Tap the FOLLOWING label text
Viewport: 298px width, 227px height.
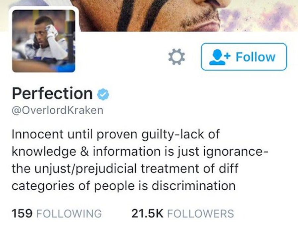click(x=69, y=213)
